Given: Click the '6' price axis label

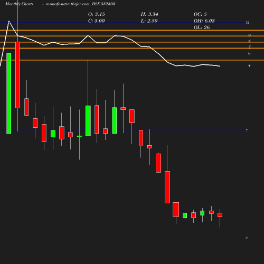Looking at the screenshot, I should [x=249, y=53].
